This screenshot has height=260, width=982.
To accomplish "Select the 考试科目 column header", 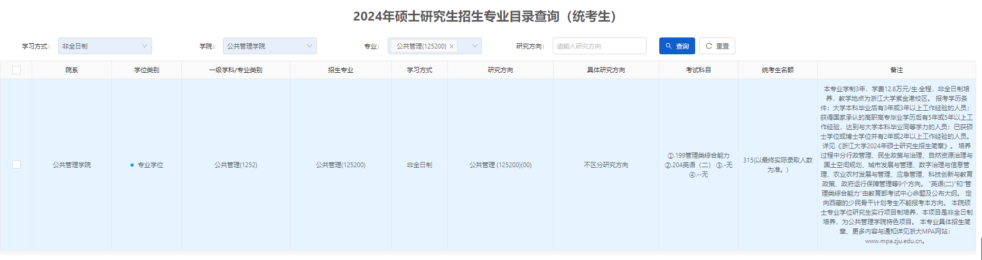I will [x=698, y=70].
